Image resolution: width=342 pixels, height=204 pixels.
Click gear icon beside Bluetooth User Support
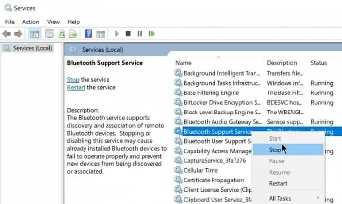pos(178,141)
